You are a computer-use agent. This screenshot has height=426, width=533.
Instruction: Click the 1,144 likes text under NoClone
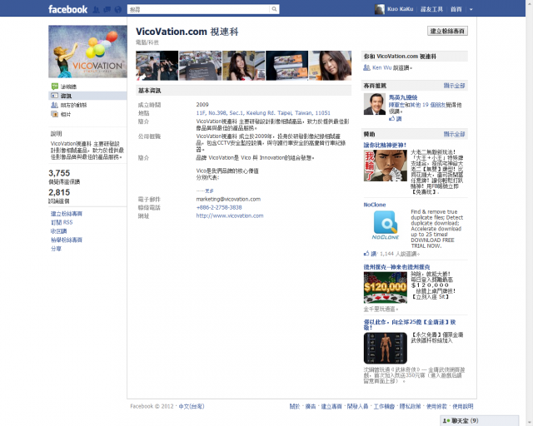pos(400,254)
